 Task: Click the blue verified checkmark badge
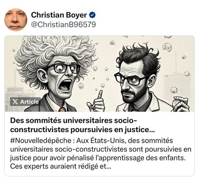click(x=92, y=15)
